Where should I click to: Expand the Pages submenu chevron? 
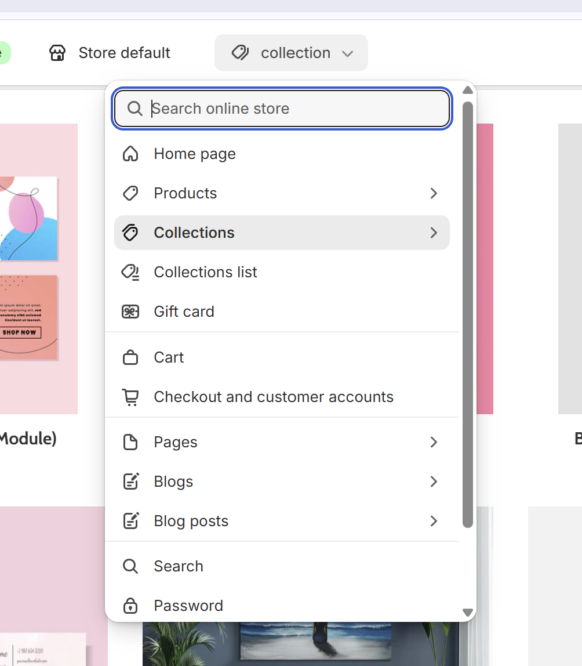[434, 442]
